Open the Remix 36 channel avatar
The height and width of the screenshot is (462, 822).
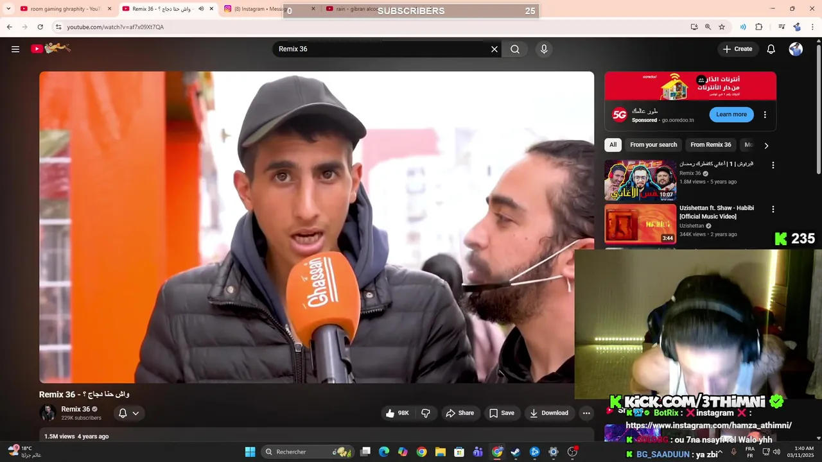click(48, 413)
